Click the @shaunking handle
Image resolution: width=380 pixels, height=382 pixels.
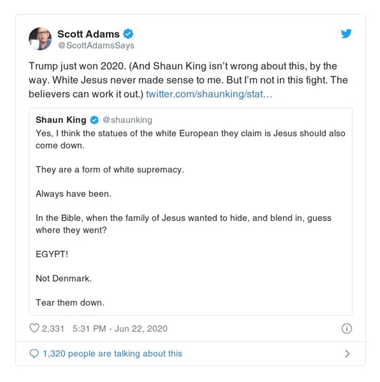coord(127,120)
